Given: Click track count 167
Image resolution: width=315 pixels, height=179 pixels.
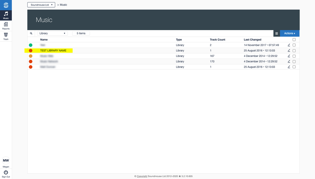Looking at the screenshot, I should [x=212, y=56].
